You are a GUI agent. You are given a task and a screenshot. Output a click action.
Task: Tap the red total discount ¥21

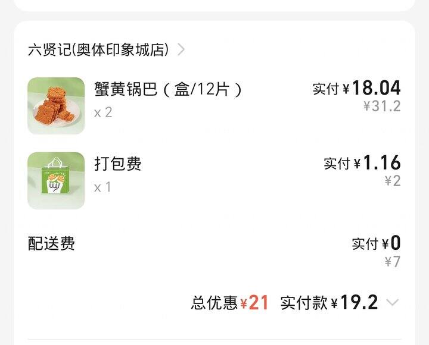click(x=254, y=303)
